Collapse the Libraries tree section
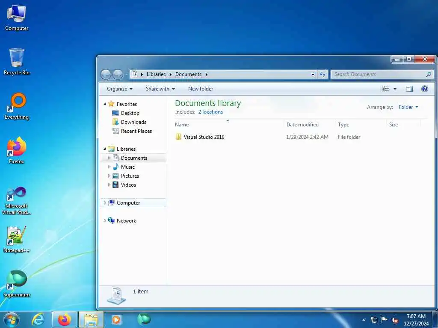 tap(105, 149)
